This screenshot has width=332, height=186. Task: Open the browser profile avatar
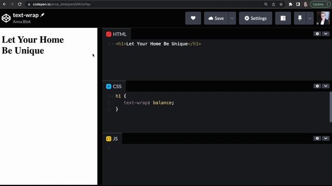[306, 4]
